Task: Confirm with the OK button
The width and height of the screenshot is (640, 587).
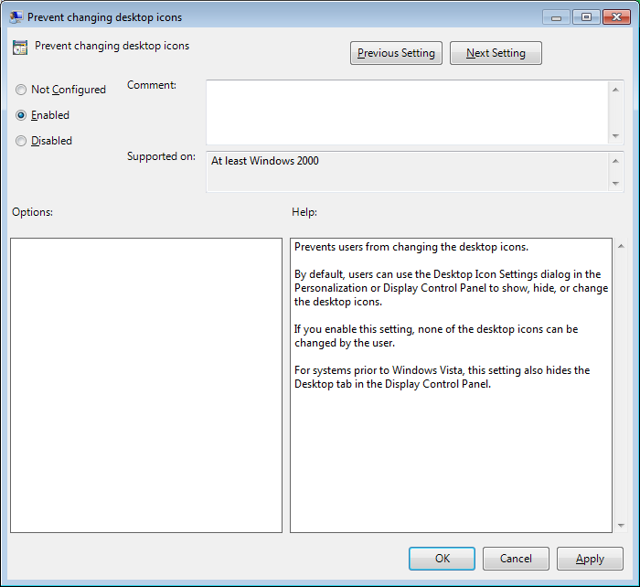Action: (442, 559)
